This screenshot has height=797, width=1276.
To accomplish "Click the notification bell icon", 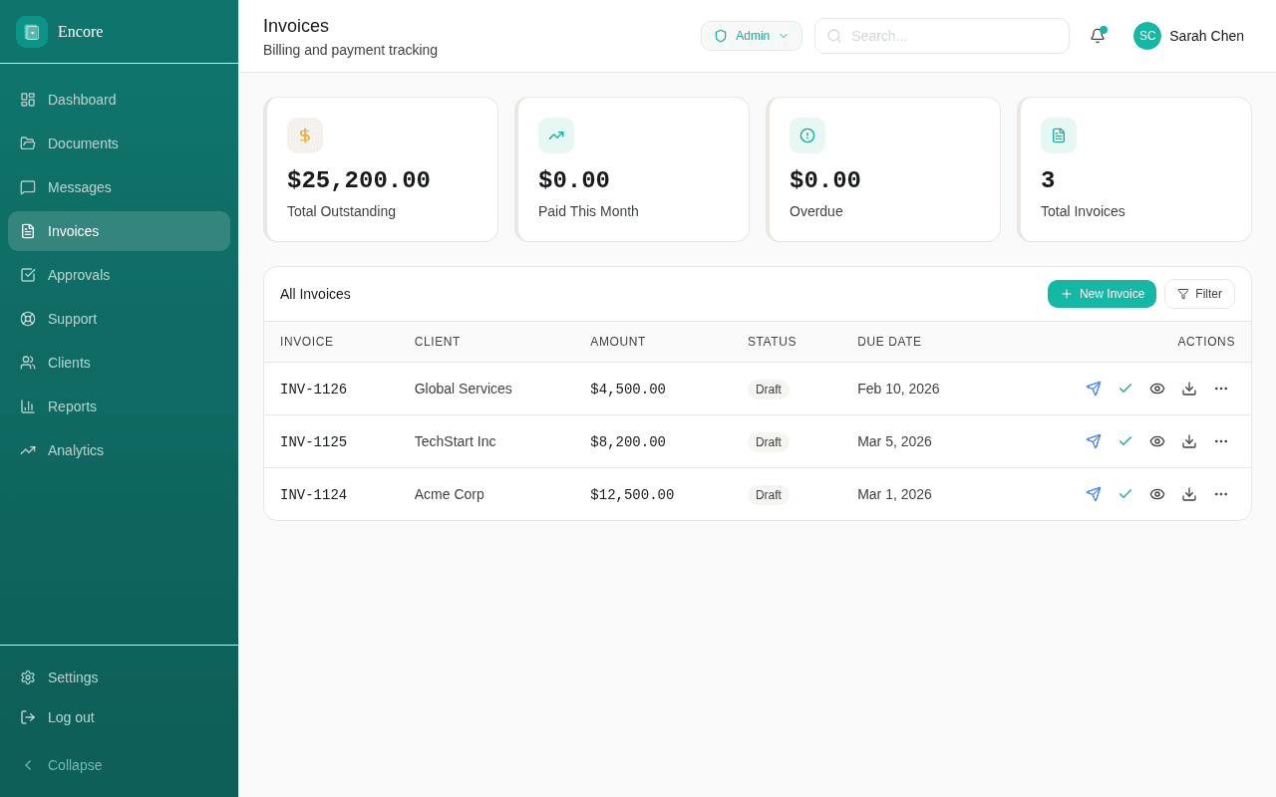I will click(1098, 35).
